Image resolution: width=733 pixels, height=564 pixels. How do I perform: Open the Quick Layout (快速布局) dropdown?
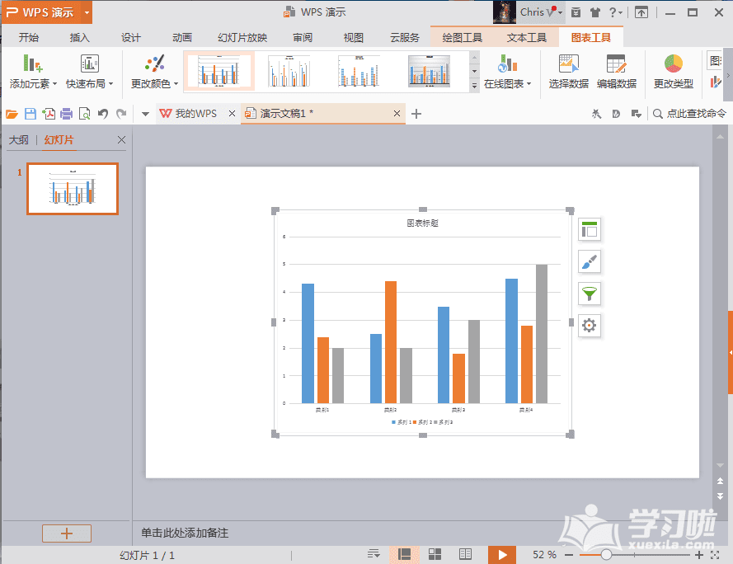point(89,83)
